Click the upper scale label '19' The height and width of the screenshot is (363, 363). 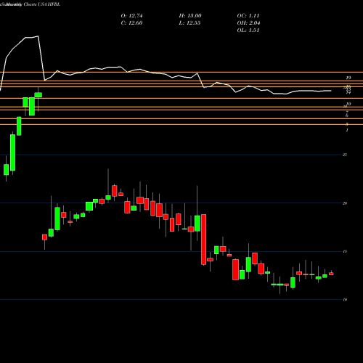(348, 78)
